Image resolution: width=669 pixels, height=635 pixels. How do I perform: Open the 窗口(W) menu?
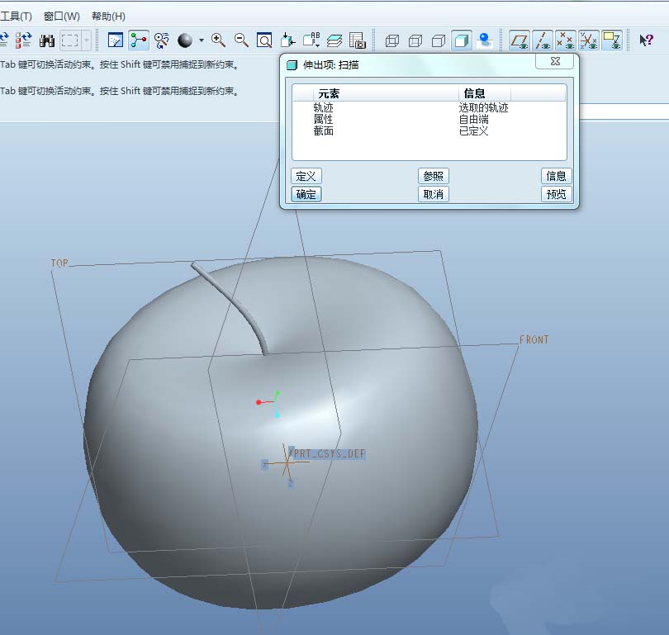click(x=62, y=17)
